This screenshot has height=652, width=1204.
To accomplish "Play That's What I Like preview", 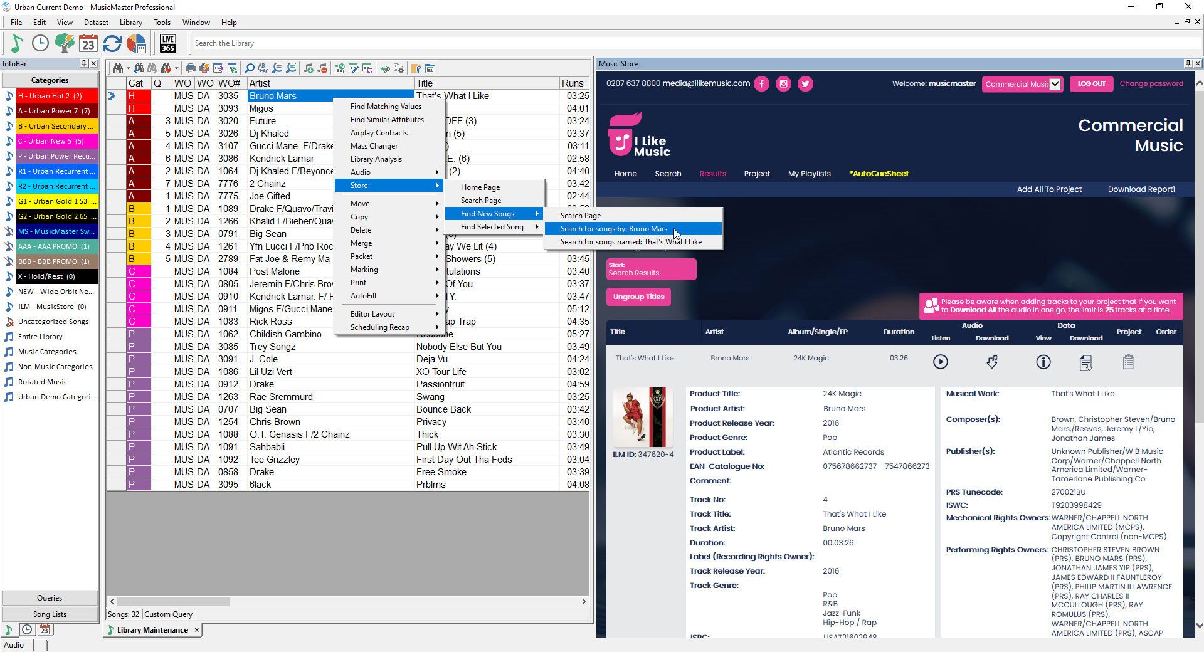I will pos(940,362).
